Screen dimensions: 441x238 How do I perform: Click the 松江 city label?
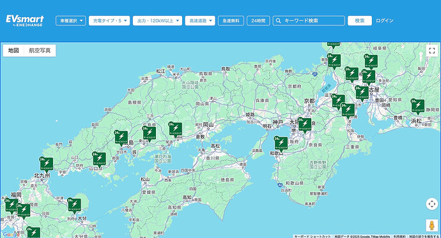(x=160, y=71)
